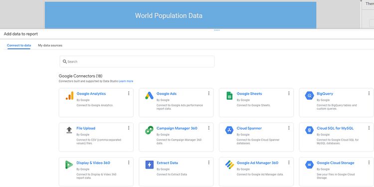Click the Google Ads logo icon
The height and width of the screenshot is (187, 374).
click(149, 96)
